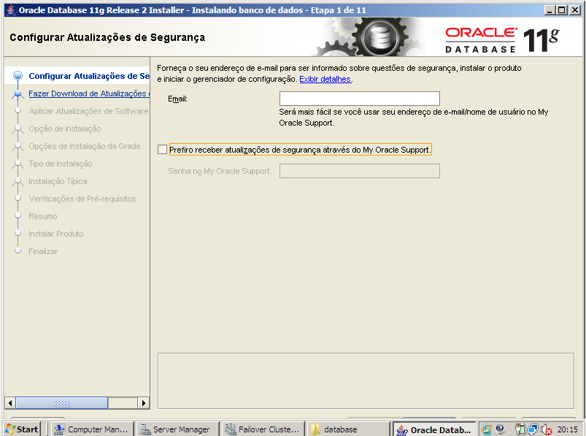Click the database folder icon on the taskbar
This screenshot has width=586, height=436.
tap(316, 429)
